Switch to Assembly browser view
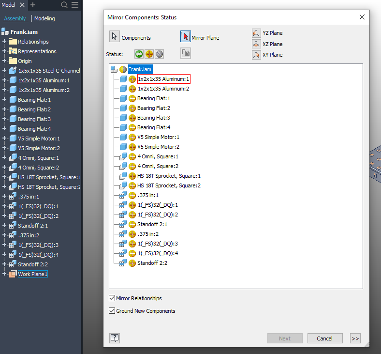This screenshot has height=354, width=381. 15,18
